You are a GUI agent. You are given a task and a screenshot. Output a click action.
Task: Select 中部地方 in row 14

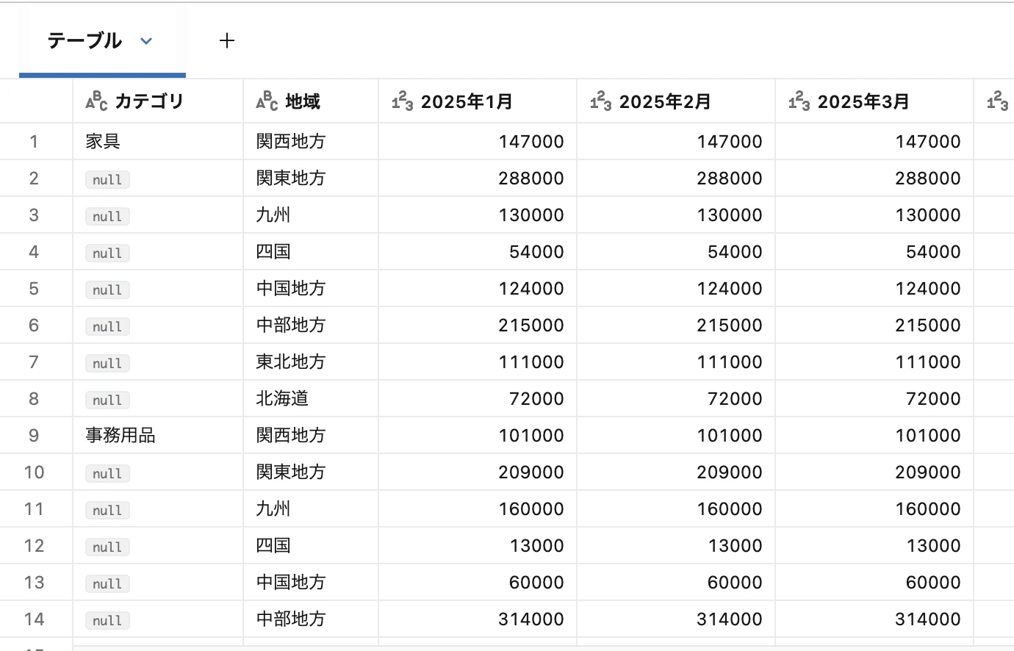311,619
